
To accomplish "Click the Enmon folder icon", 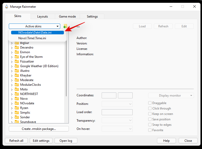I will pos(17,52).
